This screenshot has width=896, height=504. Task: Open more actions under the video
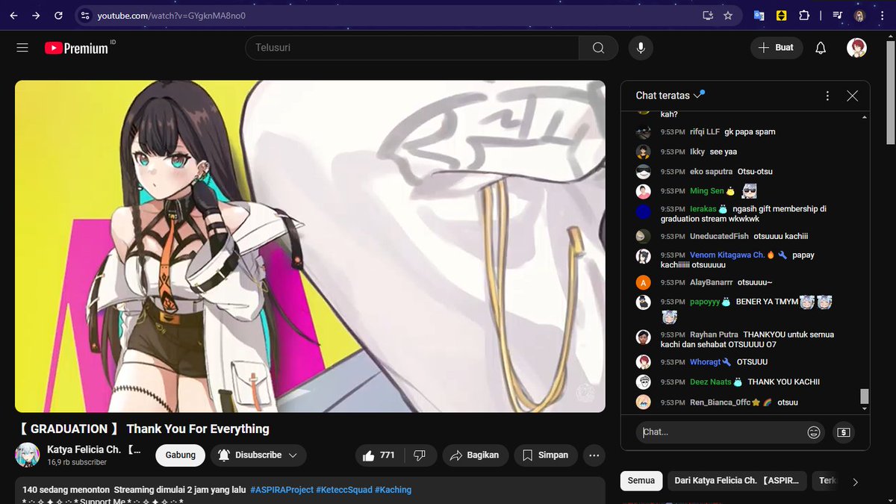point(594,455)
